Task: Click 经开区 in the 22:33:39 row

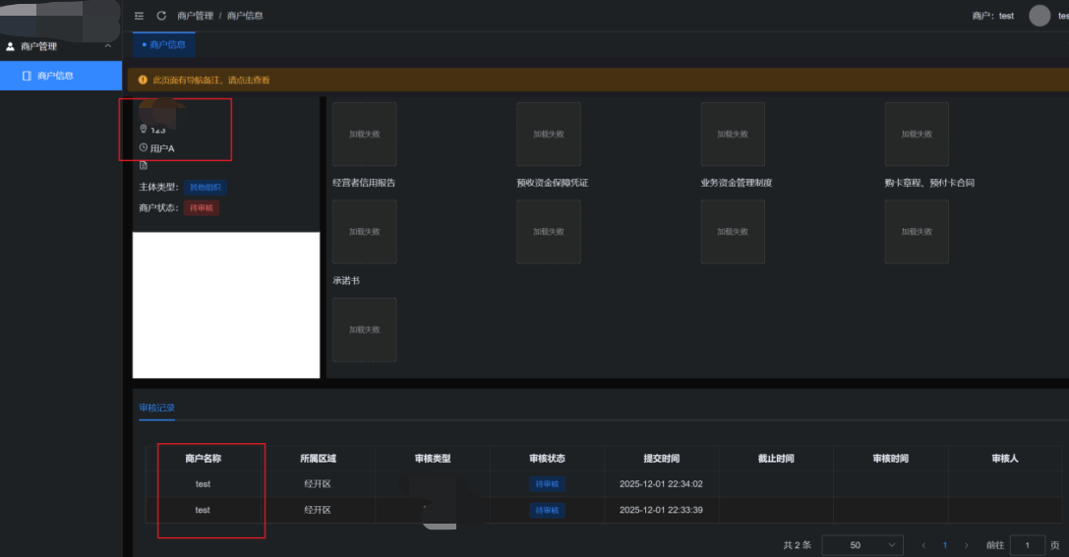Action: click(x=318, y=510)
